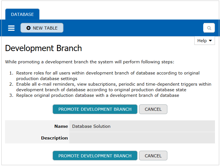Click step 2 'Enable all e-mail reminders' text
Screen dimensions: 220x166
coord(114,87)
